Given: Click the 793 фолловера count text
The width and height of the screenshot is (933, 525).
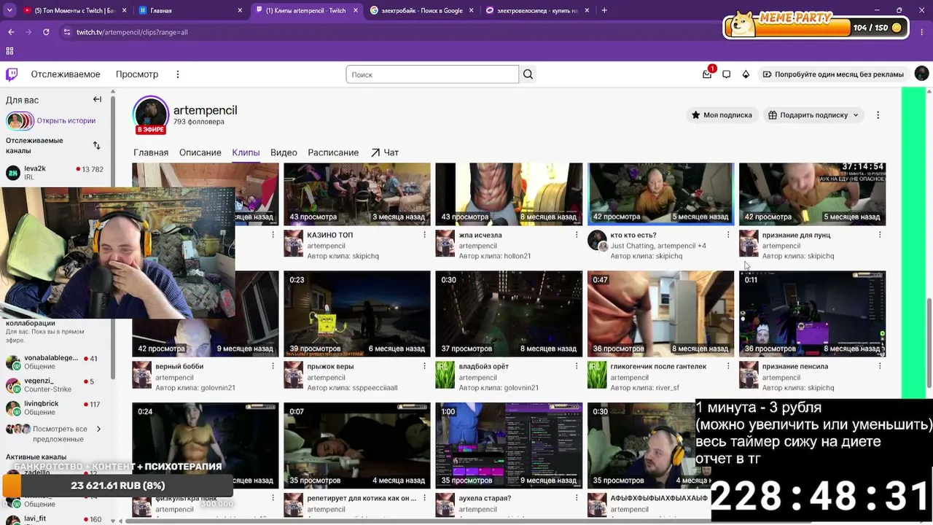Looking at the screenshot, I should 199,122.
